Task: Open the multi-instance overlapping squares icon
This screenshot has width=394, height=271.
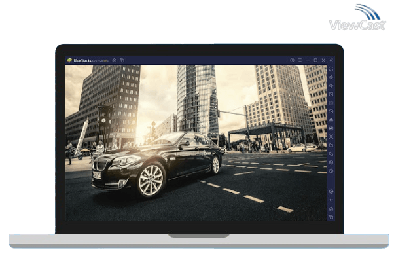Action: pos(331,154)
